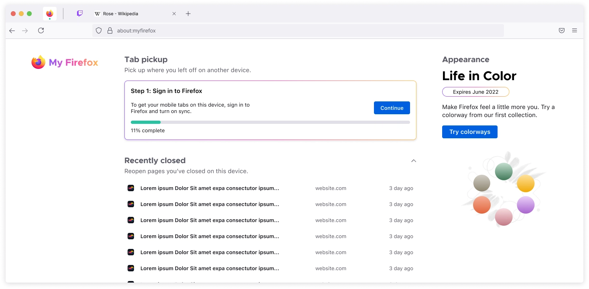This screenshot has height=289, width=589.
Task: Reload the current page
Action: 41,30
